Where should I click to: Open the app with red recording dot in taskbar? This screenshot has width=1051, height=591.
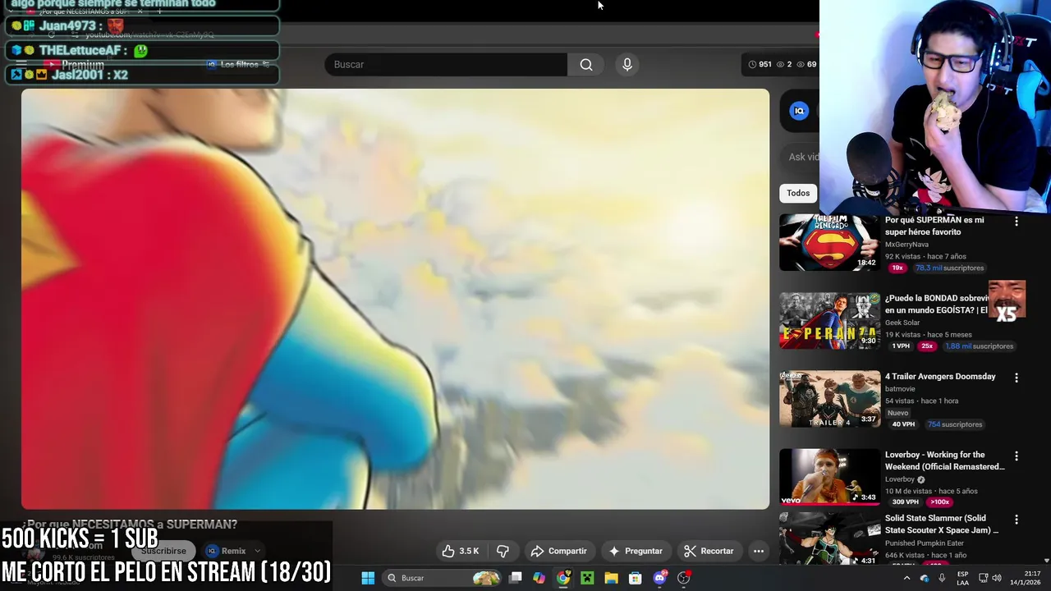pyautogui.click(x=683, y=578)
